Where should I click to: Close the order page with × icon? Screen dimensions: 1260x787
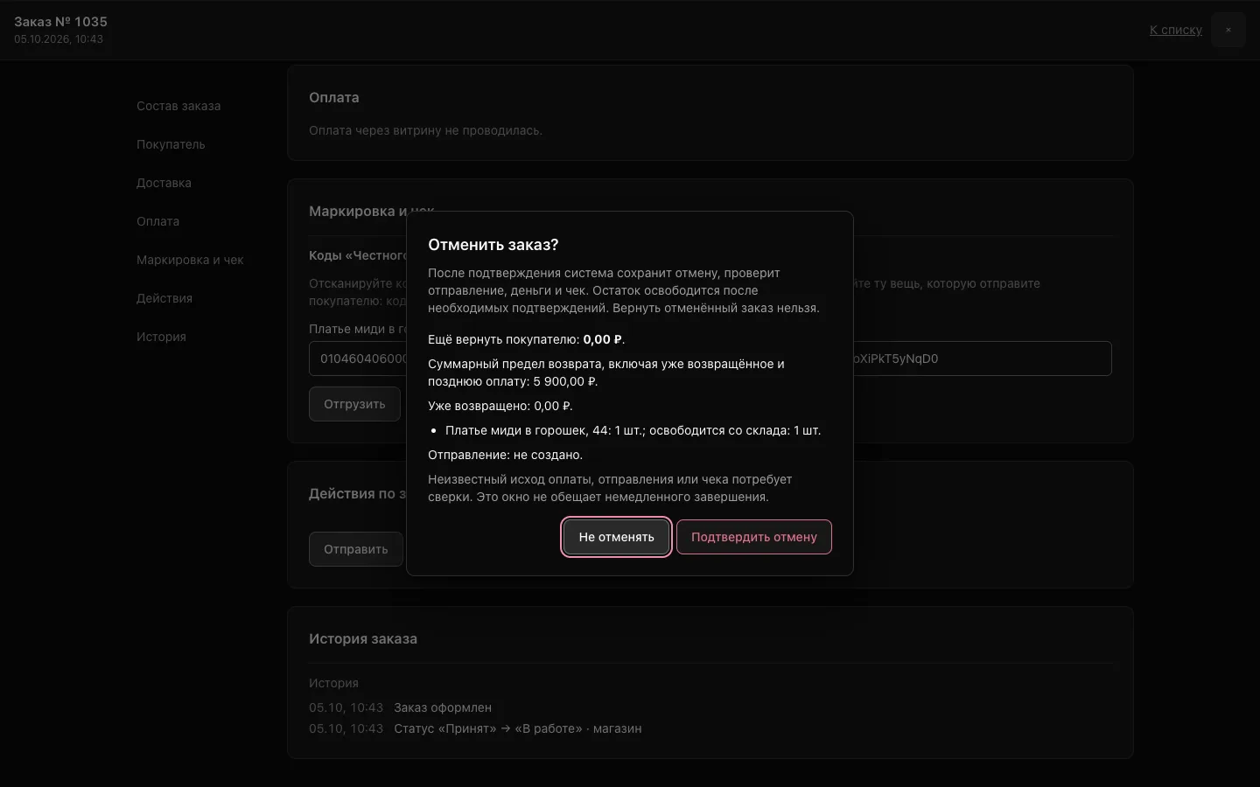coord(1228,30)
